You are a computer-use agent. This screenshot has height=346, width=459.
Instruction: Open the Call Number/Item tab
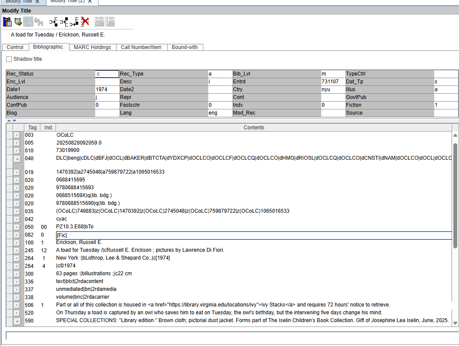tap(141, 47)
